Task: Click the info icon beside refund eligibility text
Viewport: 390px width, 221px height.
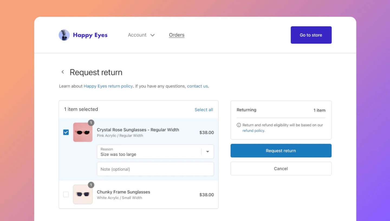Action: tap(239, 125)
